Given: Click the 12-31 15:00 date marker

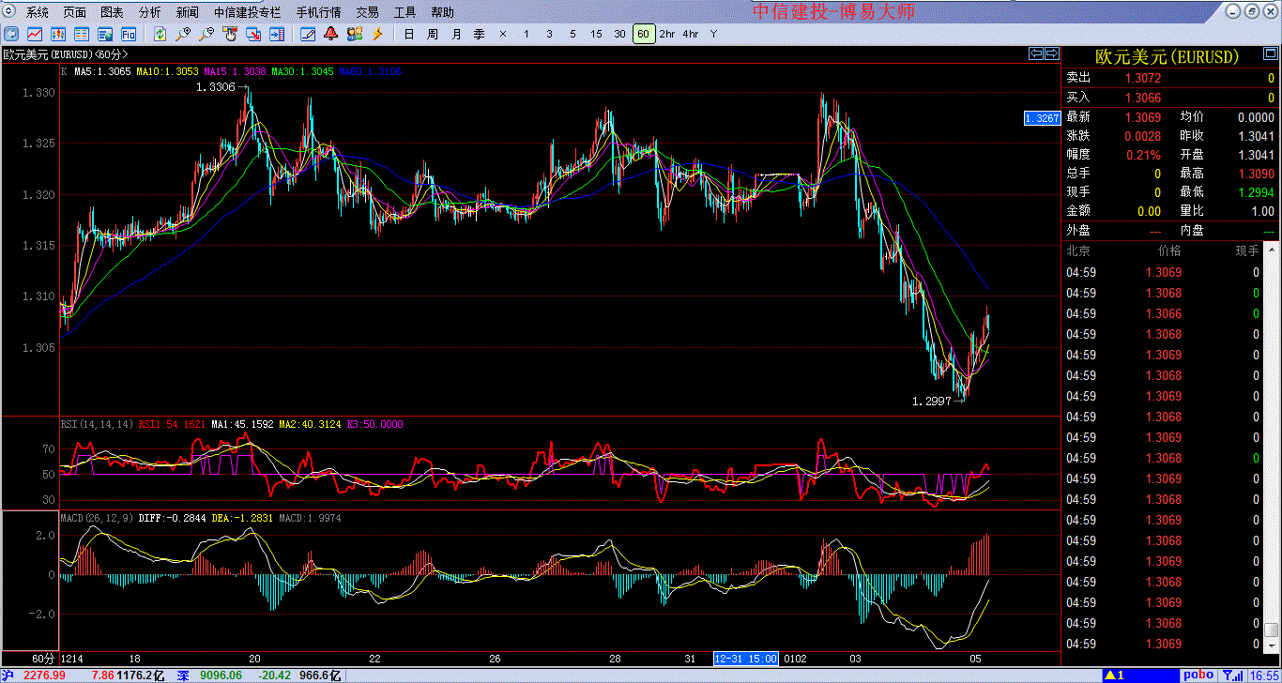Looking at the screenshot, I should (745, 659).
